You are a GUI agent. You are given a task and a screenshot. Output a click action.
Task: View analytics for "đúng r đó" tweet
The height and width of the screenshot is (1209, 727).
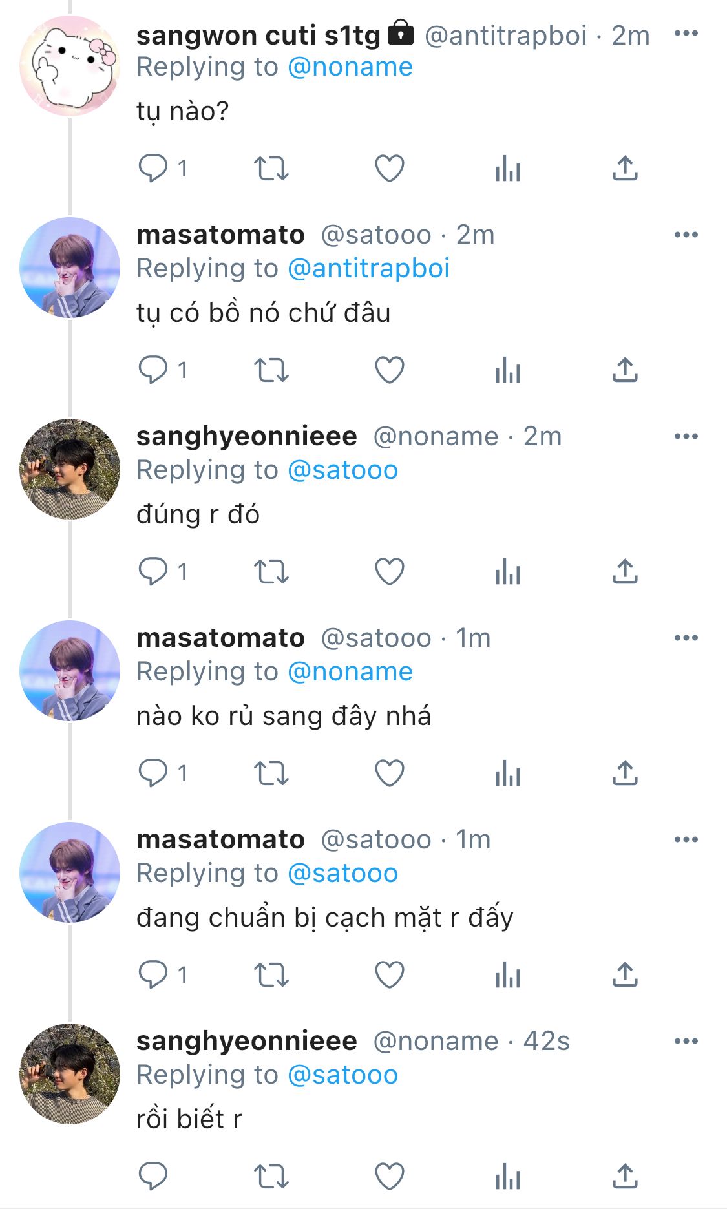[508, 572]
